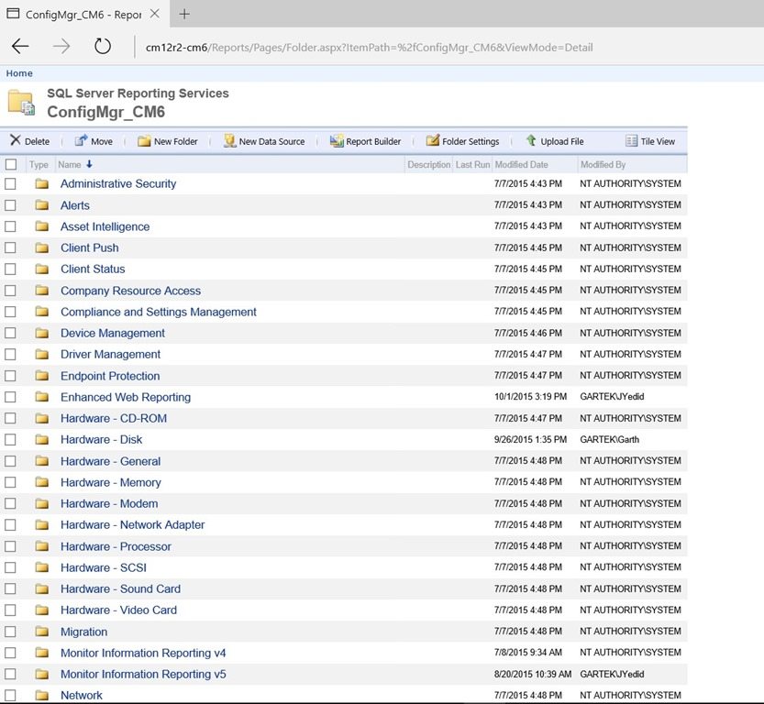Open the Hardware - Sound Card folder

click(x=120, y=588)
